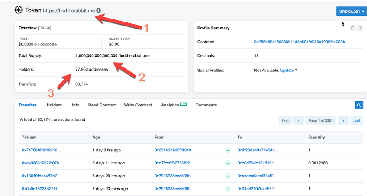Open the three-dot menu in Profile Summary
This screenshot has width=367, height=196.
(360, 28)
